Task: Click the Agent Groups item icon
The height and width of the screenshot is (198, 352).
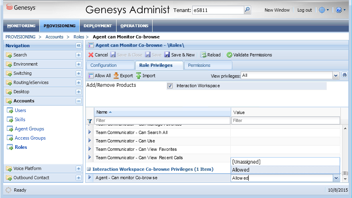Action: 10,129
